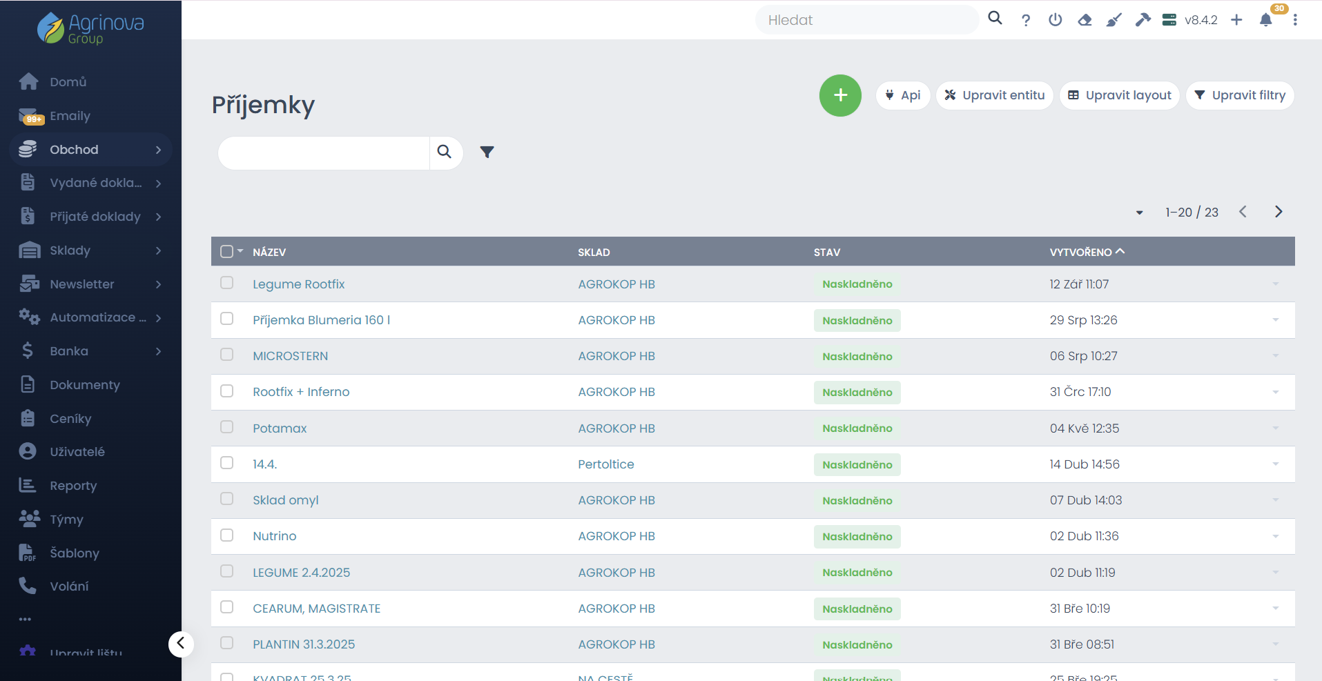Click the filter funnel icon beside search
The height and width of the screenshot is (681, 1322).
[x=487, y=152]
